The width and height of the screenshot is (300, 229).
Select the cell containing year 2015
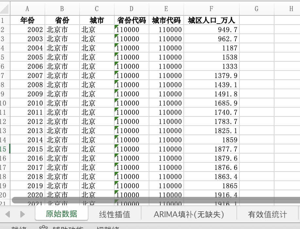pyautogui.click(x=28, y=149)
